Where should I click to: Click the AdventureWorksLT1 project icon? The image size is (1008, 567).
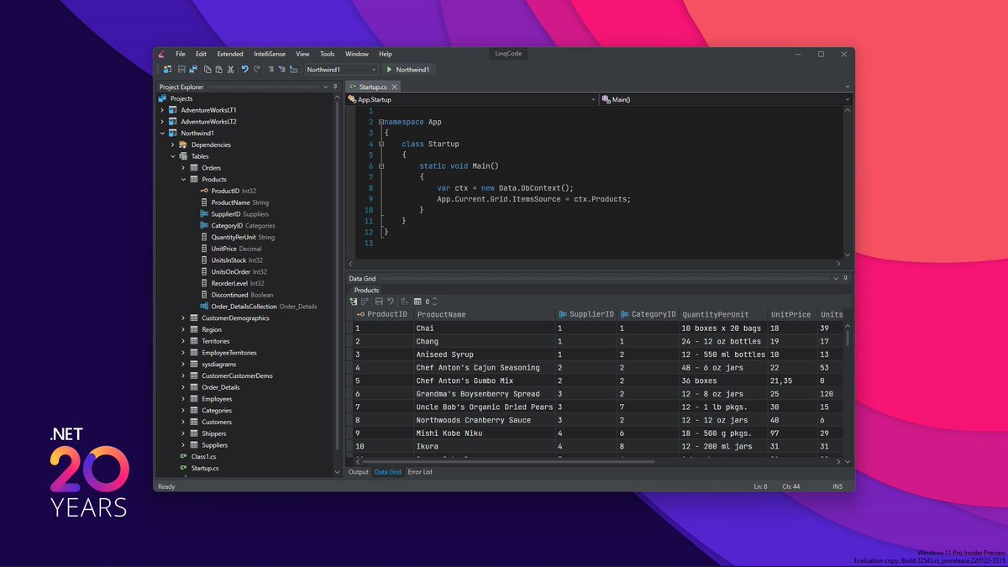tap(173, 110)
